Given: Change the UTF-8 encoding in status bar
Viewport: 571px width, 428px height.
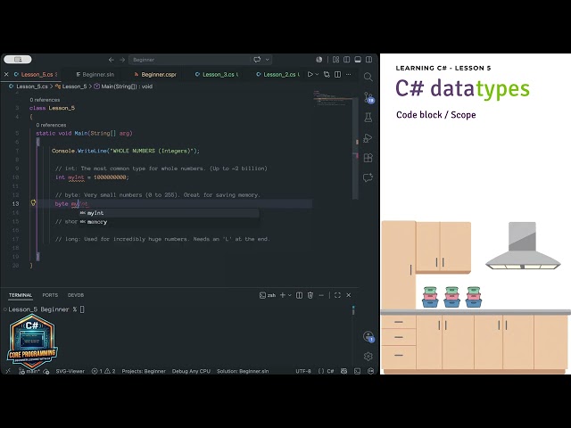Looking at the screenshot, I should [x=303, y=371].
